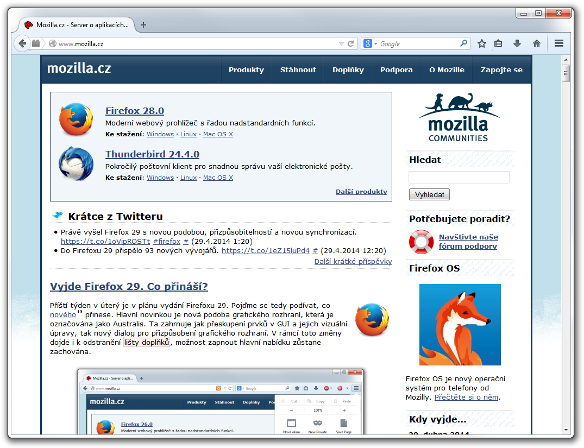Download Thunderbird for Linux link
The height and width of the screenshot is (448, 584).
(x=189, y=178)
